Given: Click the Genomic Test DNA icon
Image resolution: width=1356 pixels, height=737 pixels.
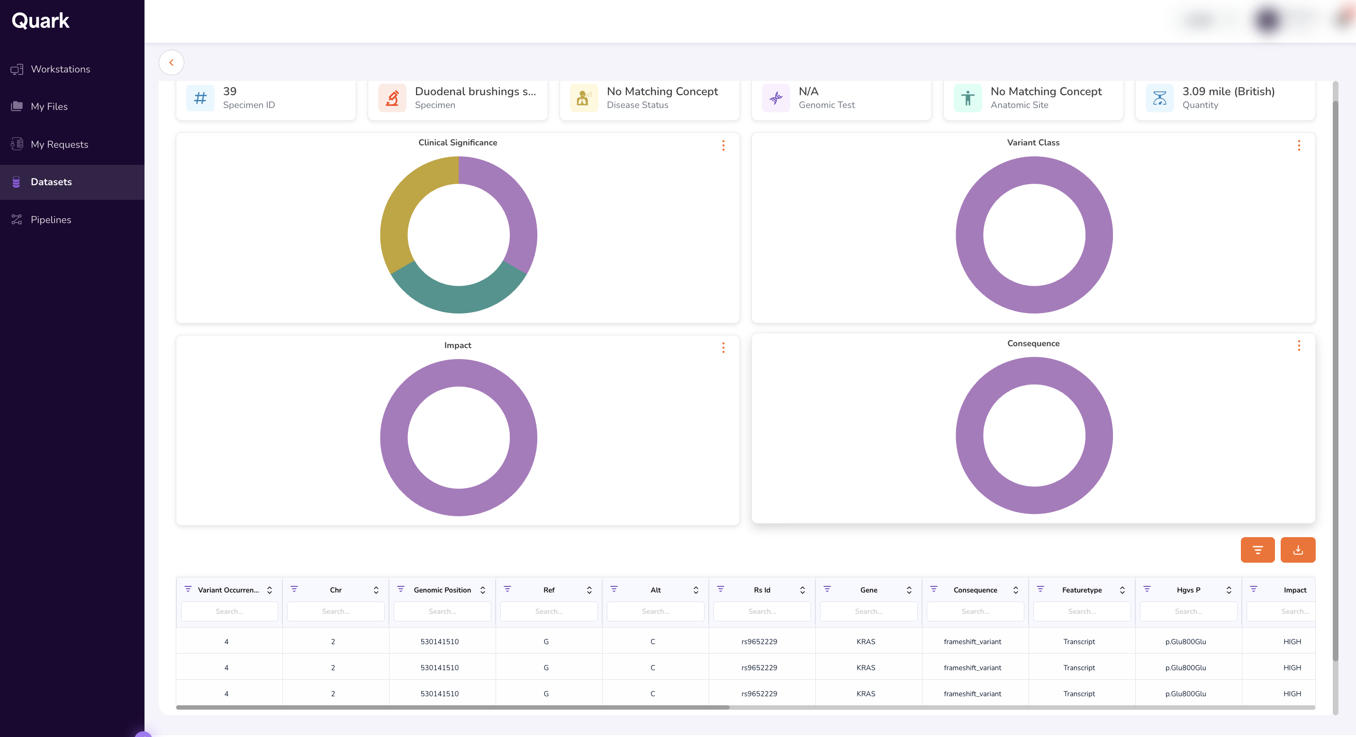Looking at the screenshot, I should 776,98.
